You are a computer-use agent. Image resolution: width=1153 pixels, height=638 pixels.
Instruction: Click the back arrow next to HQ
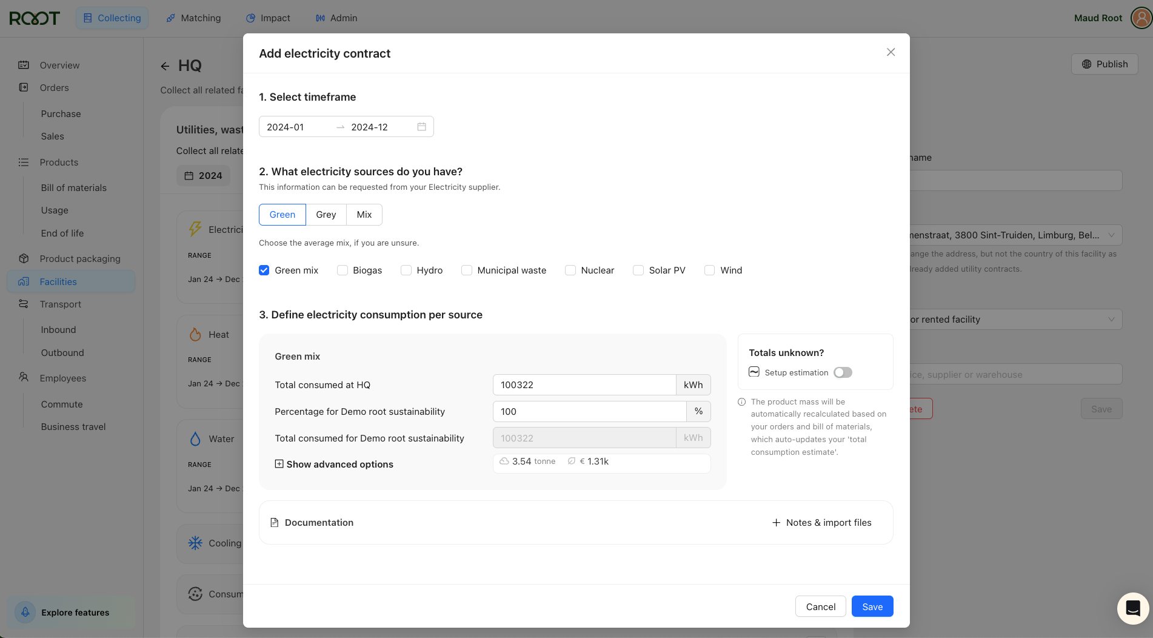pos(165,66)
